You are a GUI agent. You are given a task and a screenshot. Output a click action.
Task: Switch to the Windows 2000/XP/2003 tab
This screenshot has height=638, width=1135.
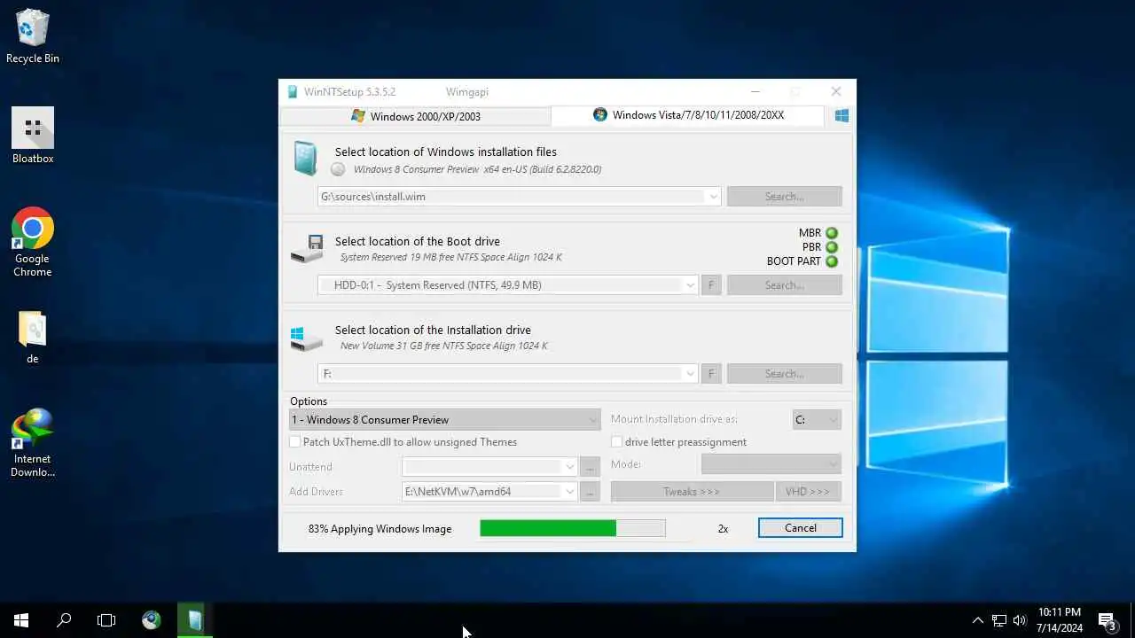point(415,116)
